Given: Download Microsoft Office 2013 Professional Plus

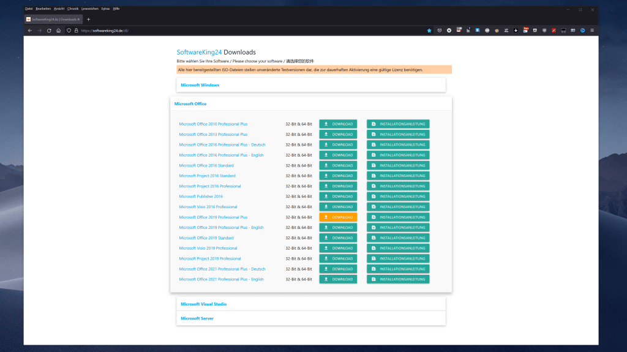Looking at the screenshot, I should (x=338, y=135).
